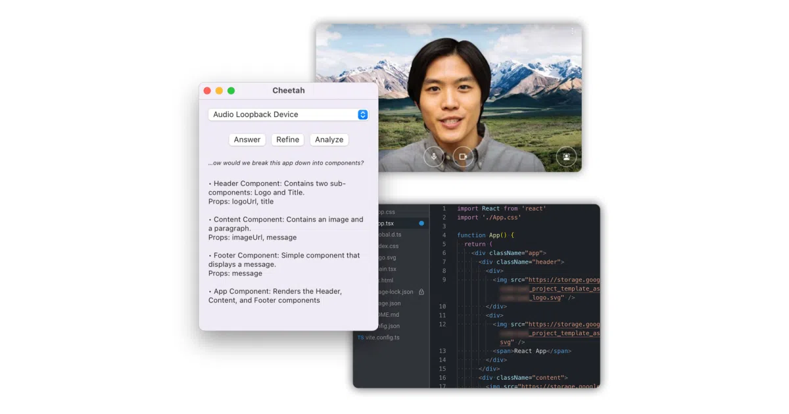Select the main.tsx file entry
The width and height of the screenshot is (789, 414).
(388, 269)
